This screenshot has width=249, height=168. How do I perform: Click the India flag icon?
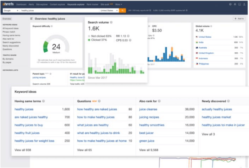197,42
